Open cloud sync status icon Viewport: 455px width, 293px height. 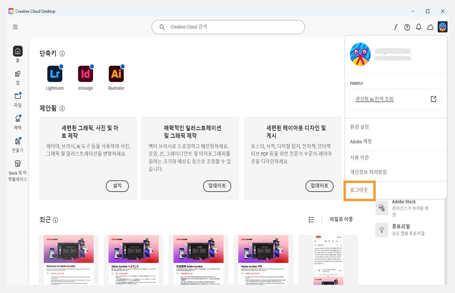430,27
